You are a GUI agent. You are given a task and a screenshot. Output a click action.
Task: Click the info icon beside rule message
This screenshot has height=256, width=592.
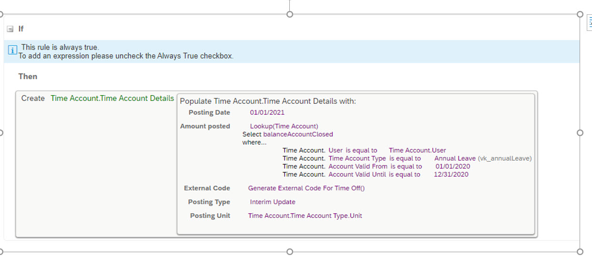12,50
